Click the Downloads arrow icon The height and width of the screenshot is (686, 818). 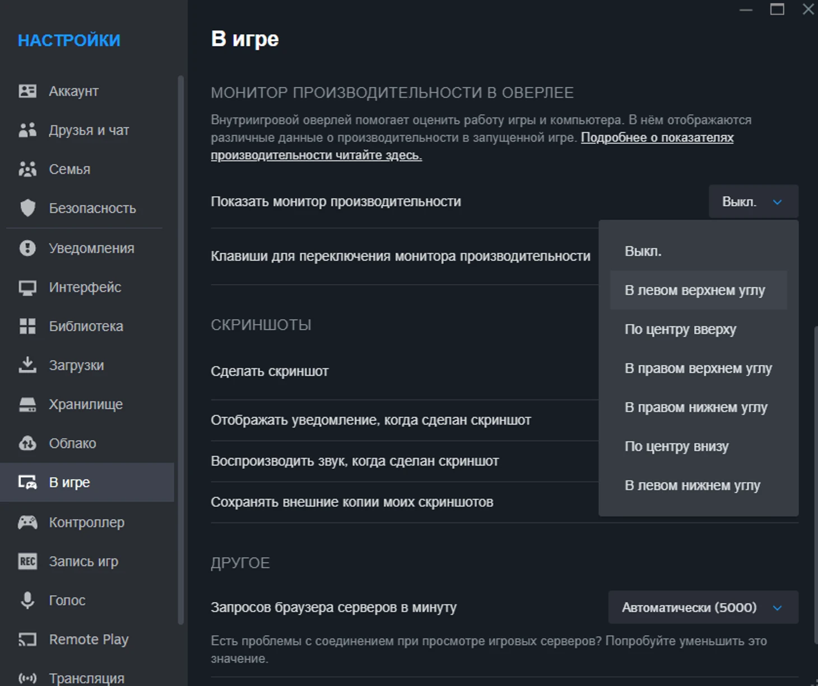coord(27,365)
